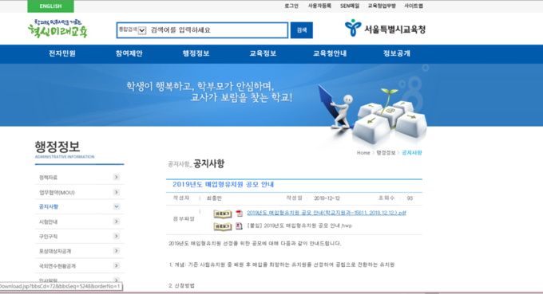
Task: Select 업무협약(MOU) in the sidebar
Action: click(x=57, y=193)
